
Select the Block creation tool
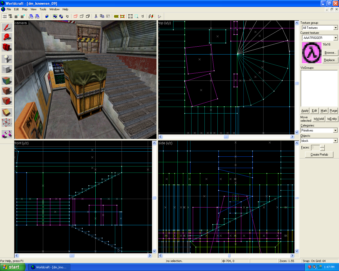pyautogui.click(x=7, y=69)
